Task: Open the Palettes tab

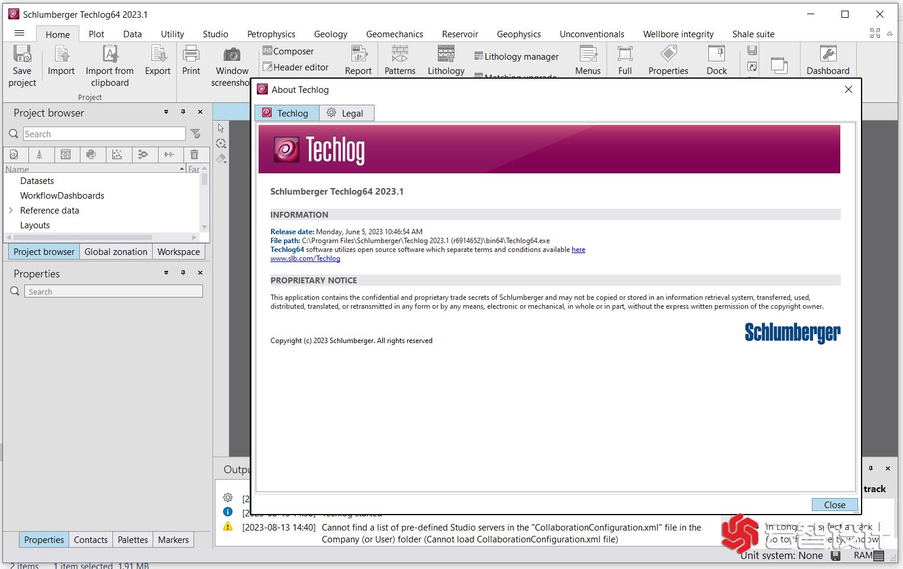Action: pyautogui.click(x=133, y=540)
